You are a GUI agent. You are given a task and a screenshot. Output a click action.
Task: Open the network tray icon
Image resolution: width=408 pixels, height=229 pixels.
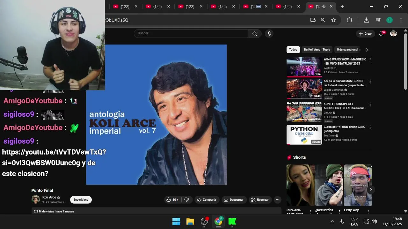pyautogui.click(x=366, y=221)
